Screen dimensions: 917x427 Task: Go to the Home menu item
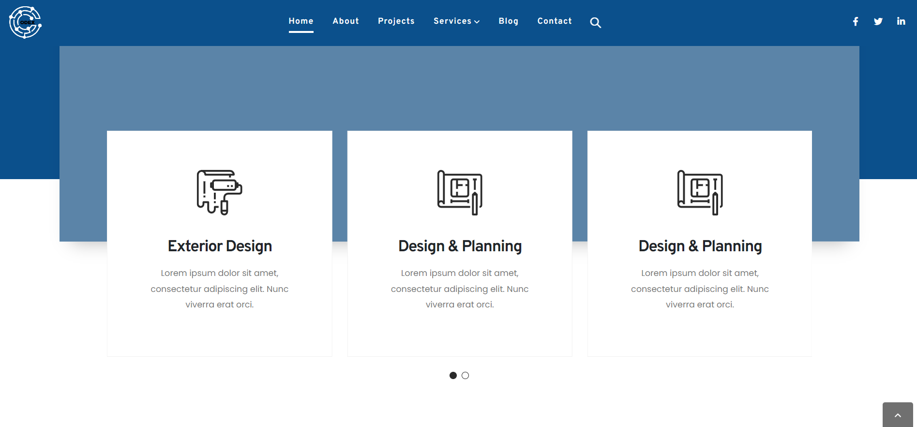[301, 21]
